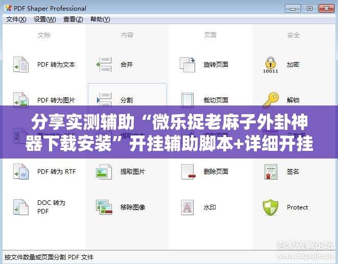Screen dimensions: 338x264
Task: Click the PDF Shaper app icon in title bar
Action: [8, 8]
